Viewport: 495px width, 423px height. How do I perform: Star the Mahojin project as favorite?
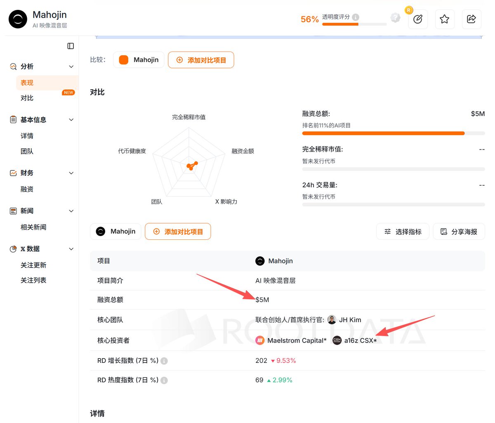pos(444,19)
